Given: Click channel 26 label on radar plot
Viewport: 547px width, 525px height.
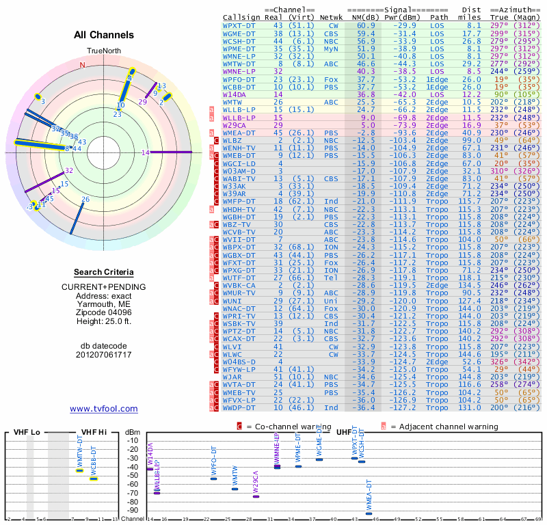Looking at the screenshot, I should (85, 199).
